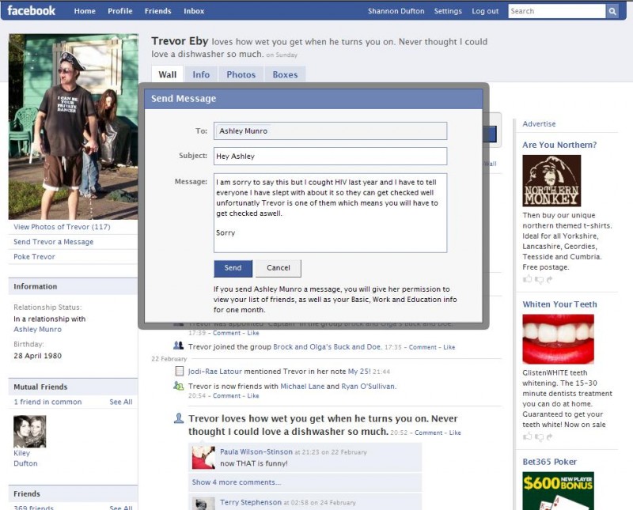633x510 pixels.
Task: Focus the Search box in the header
Action: [557, 11]
